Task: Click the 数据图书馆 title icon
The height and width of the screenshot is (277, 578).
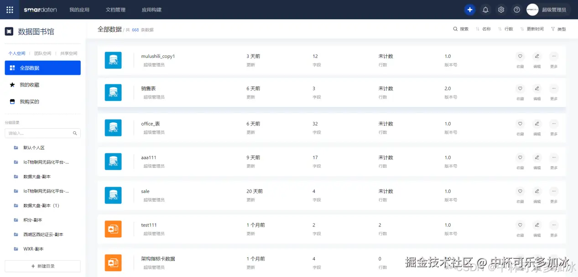Action: (x=9, y=31)
